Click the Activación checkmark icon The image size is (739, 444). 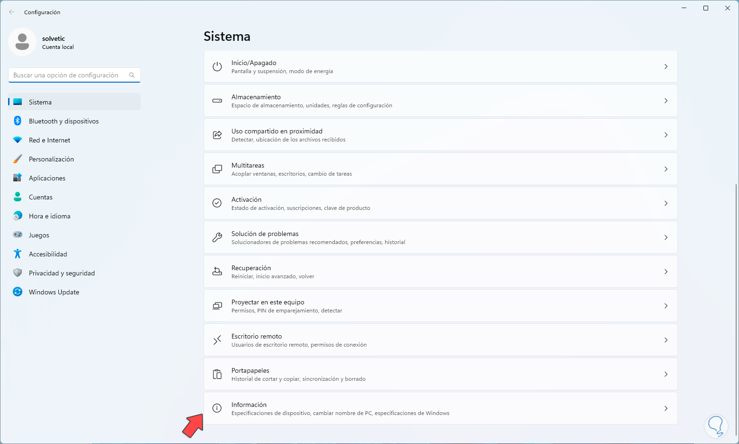pos(217,203)
